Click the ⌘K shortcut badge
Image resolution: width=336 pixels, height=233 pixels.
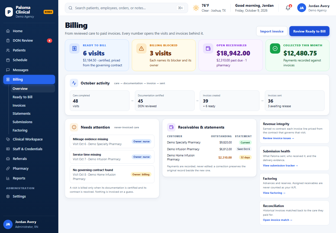[x=180, y=8]
